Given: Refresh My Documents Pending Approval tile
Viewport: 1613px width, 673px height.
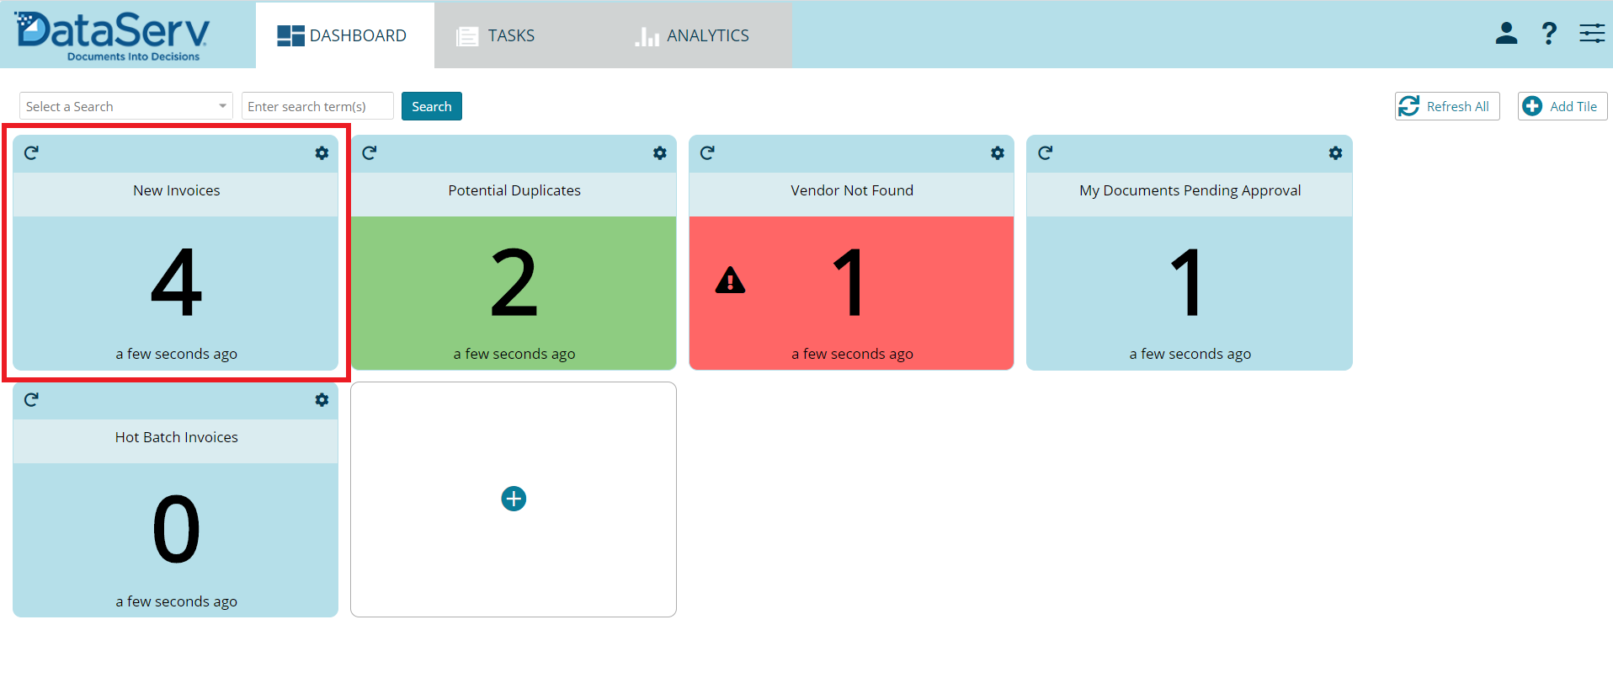Looking at the screenshot, I should (1045, 153).
